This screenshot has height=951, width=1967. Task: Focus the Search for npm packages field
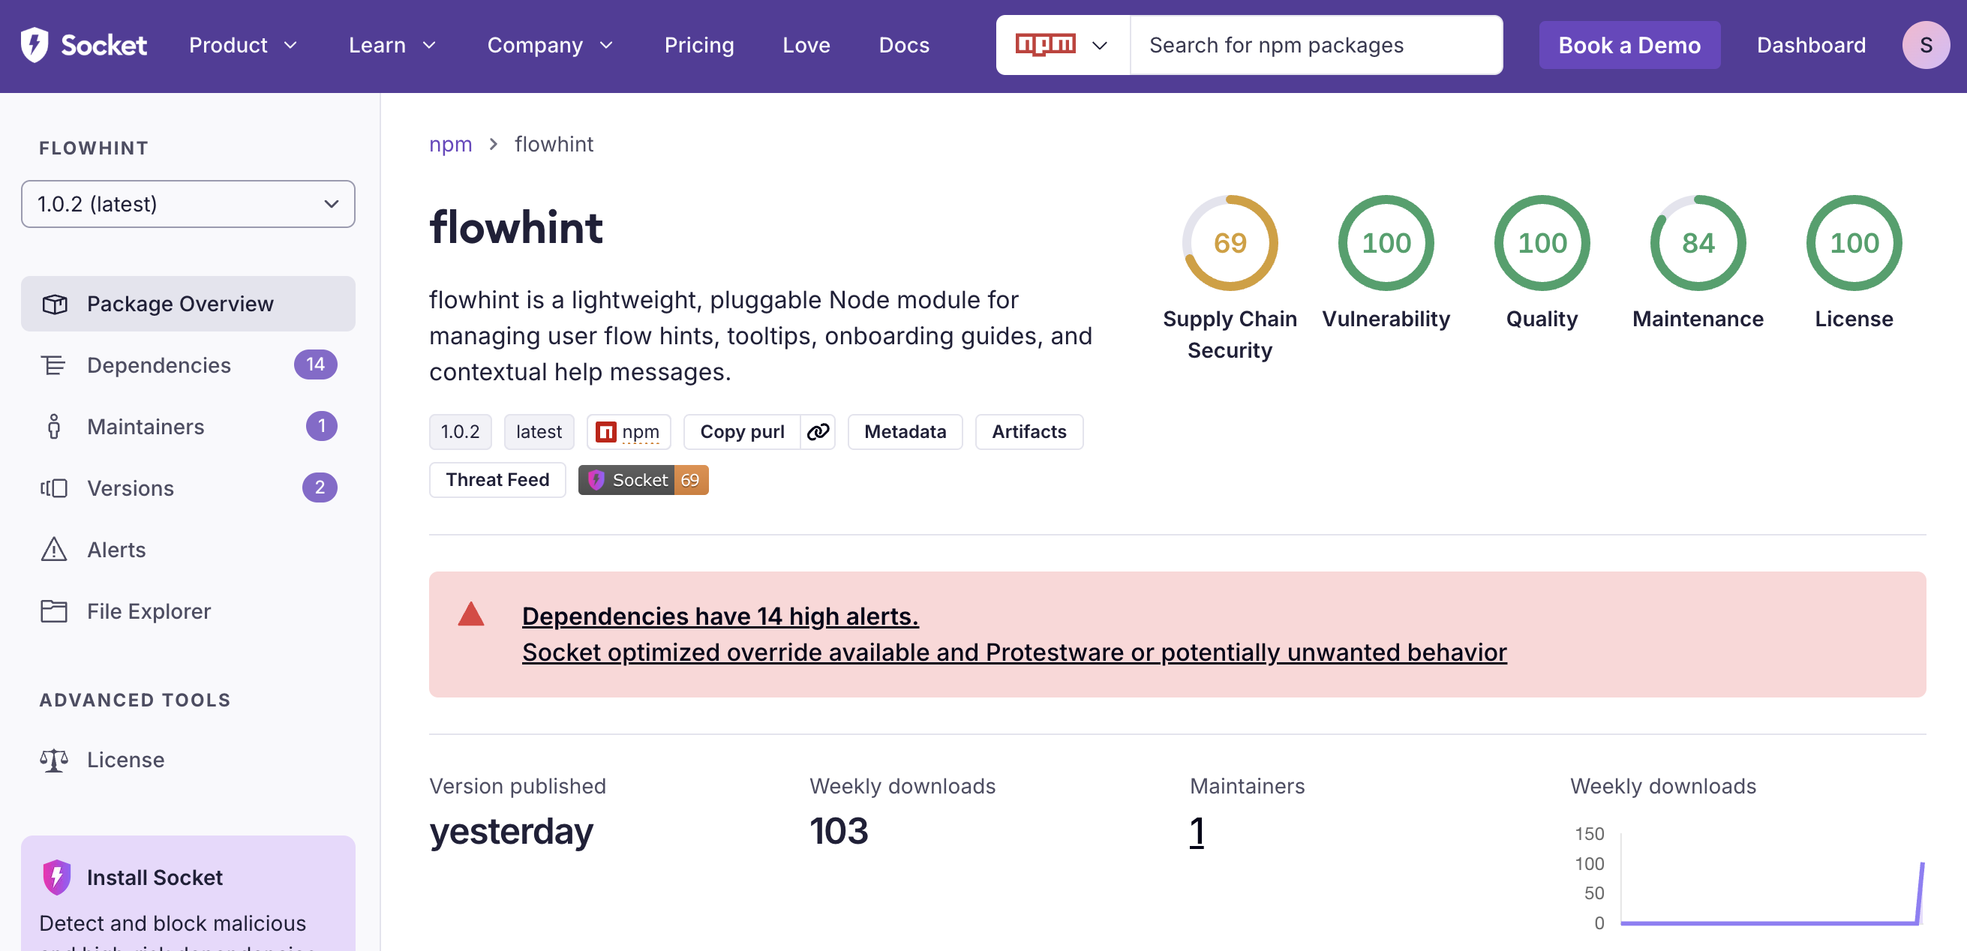click(x=1315, y=45)
